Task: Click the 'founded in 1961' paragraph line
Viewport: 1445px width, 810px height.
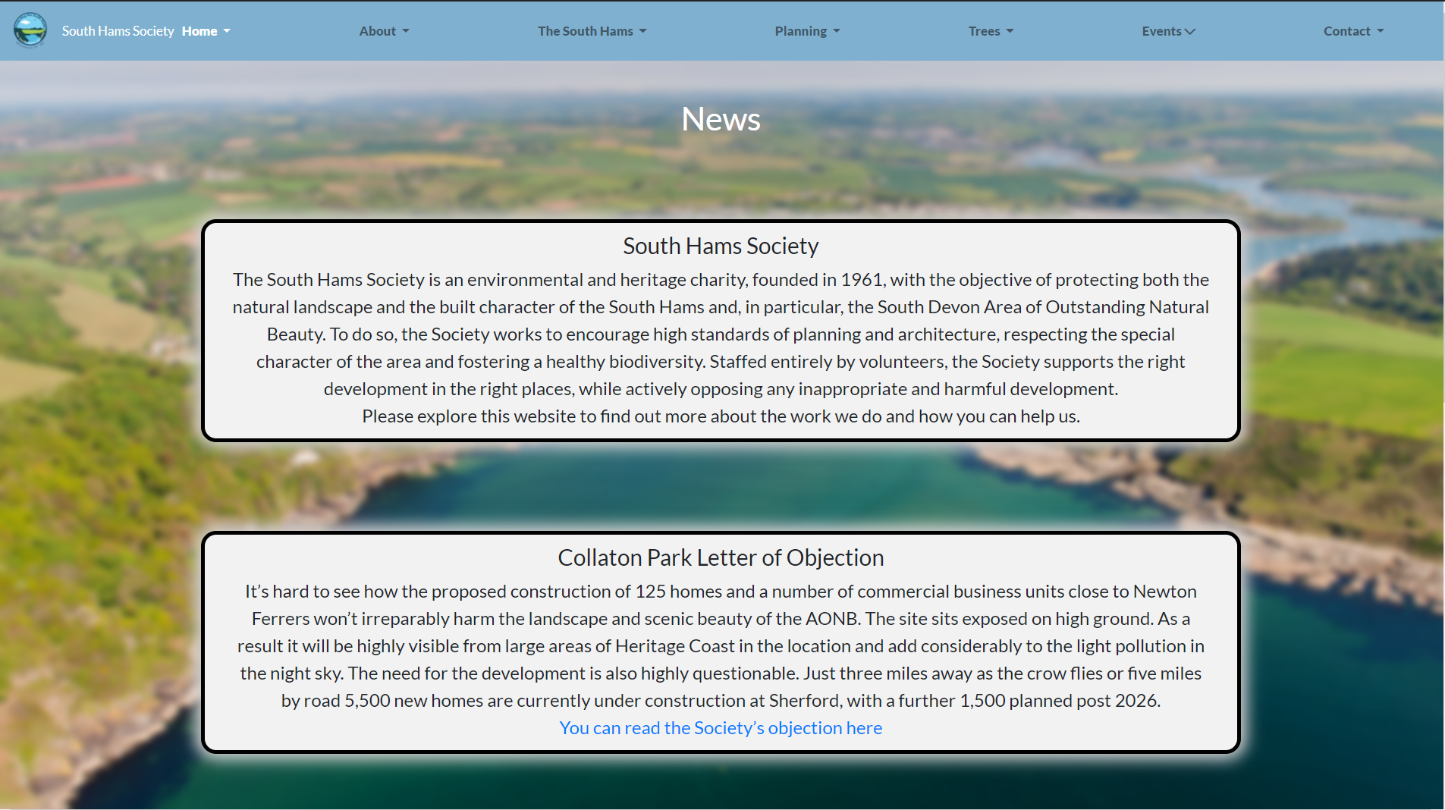Action: [x=721, y=280]
